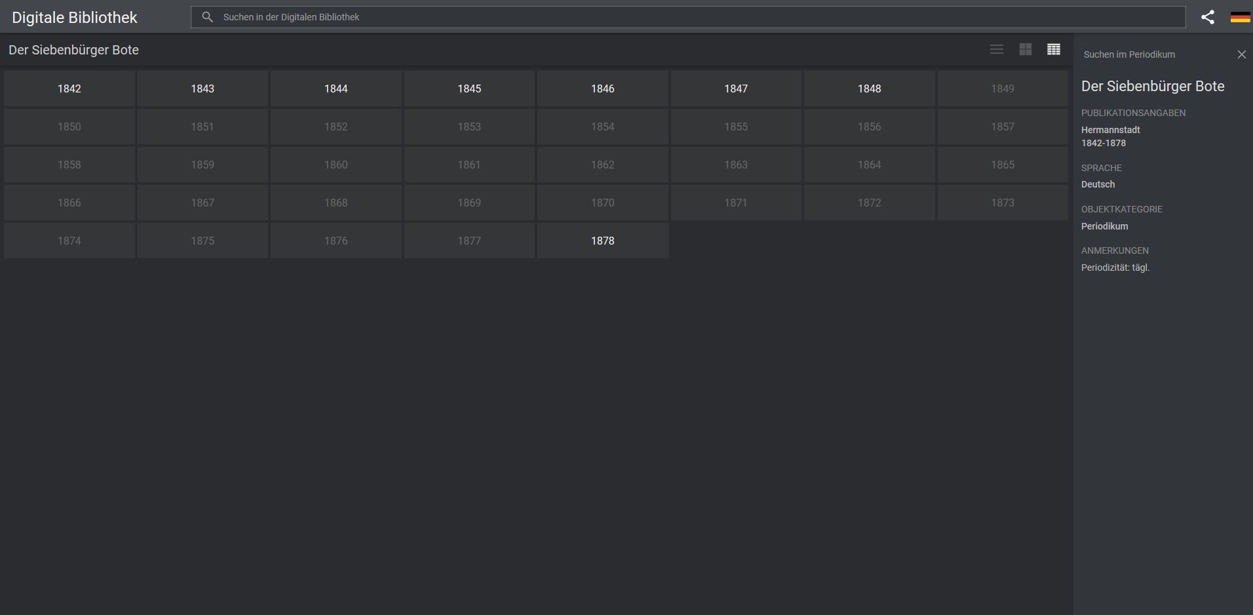This screenshot has height=615, width=1253.
Task: Click the 1842-1878 date range text
Action: 1104,143
